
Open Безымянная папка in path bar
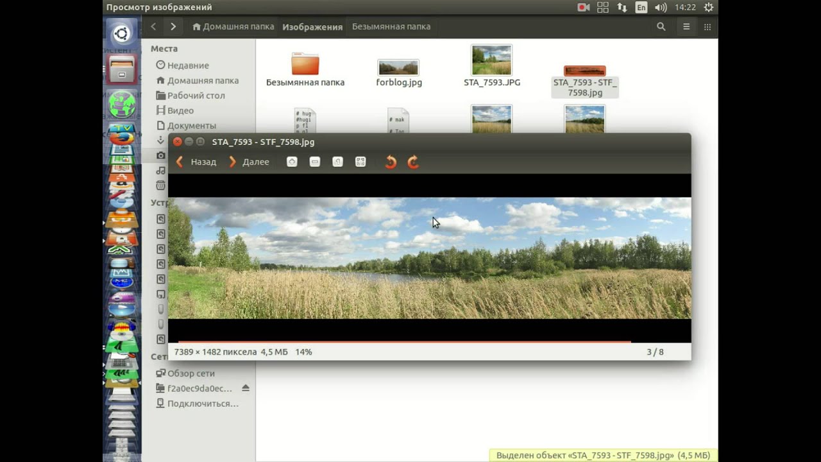[x=391, y=27]
